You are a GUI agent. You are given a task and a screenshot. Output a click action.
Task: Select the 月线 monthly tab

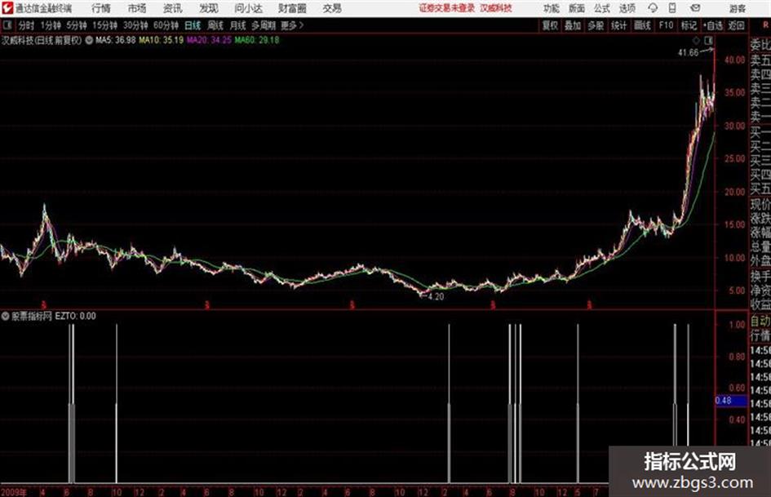pyautogui.click(x=238, y=25)
